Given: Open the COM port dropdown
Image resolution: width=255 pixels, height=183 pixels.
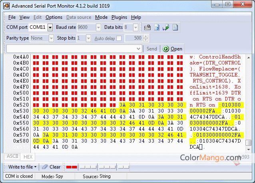Looking at the screenshot, I should [x=50, y=27].
